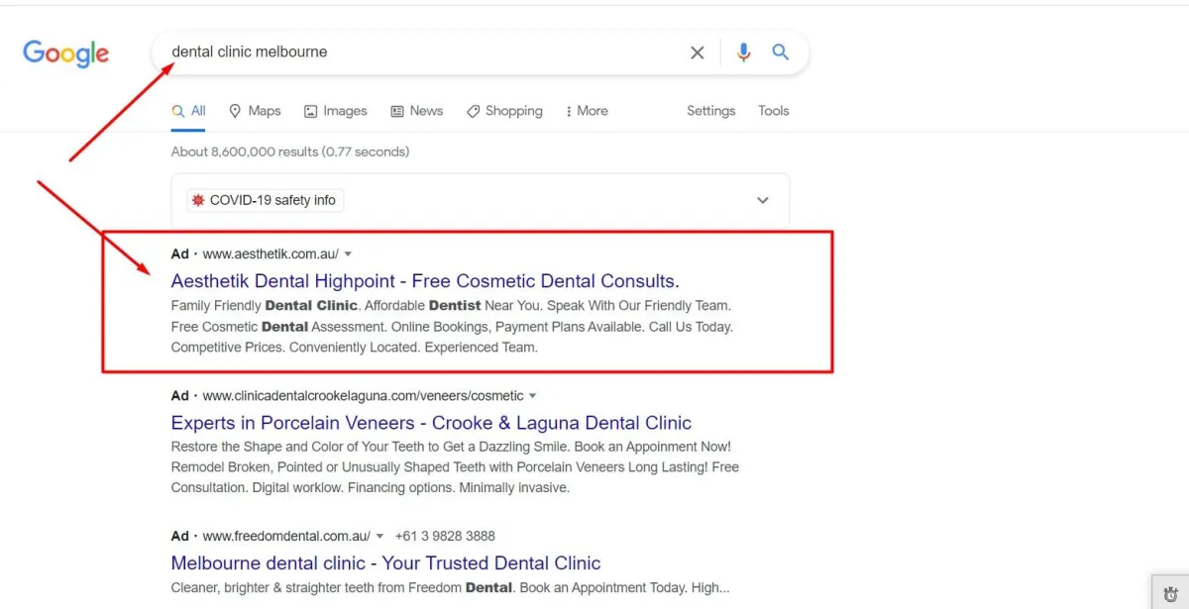Click the clinicadentalcrookelaguna.com/veneers/cosmetic URL
This screenshot has height=609, width=1189.
(364, 396)
